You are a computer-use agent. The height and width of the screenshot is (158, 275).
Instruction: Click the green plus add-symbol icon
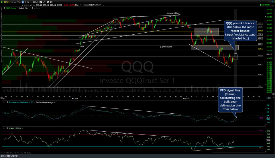point(2,2)
